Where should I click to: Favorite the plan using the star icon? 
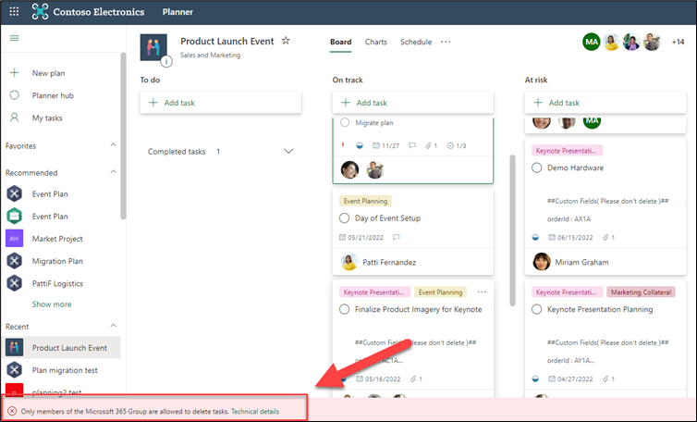click(x=286, y=42)
